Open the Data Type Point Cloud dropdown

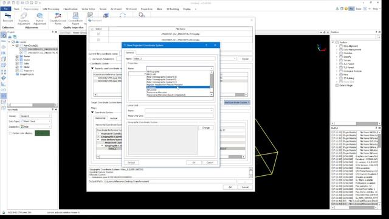pos(35,122)
